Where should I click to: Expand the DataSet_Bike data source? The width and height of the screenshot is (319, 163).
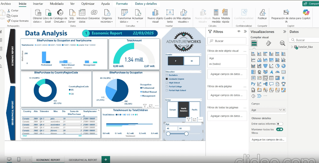click(x=292, y=47)
